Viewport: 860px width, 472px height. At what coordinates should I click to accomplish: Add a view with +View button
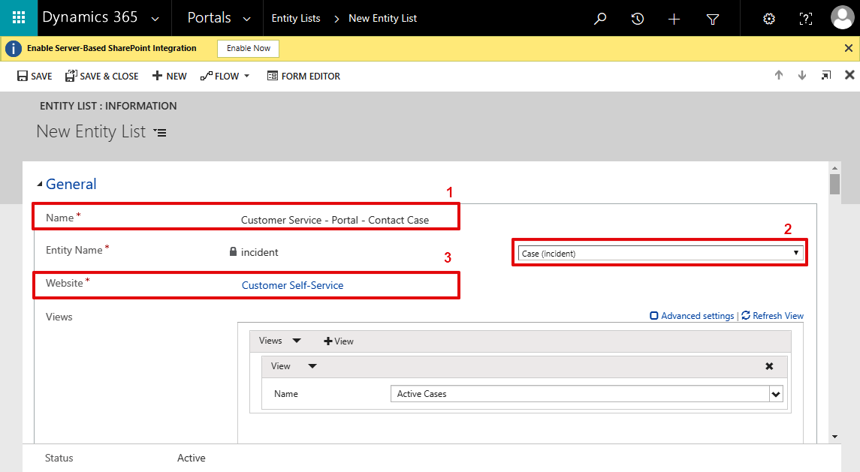coord(339,341)
